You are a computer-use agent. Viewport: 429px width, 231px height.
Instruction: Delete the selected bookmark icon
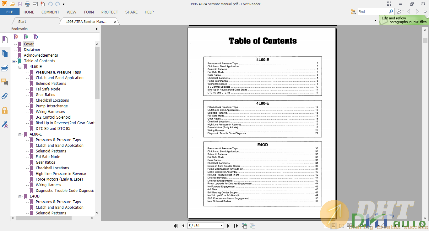click(x=16, y=37)
